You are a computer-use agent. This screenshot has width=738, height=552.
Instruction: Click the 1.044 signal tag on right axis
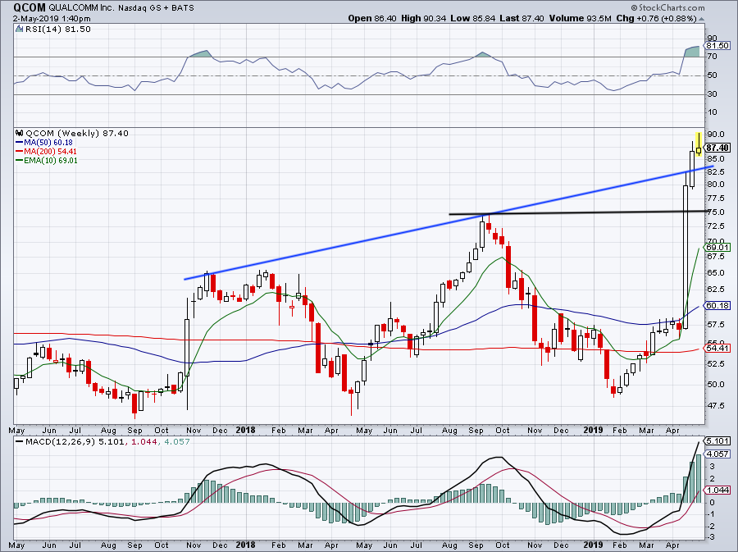[718, 490]
